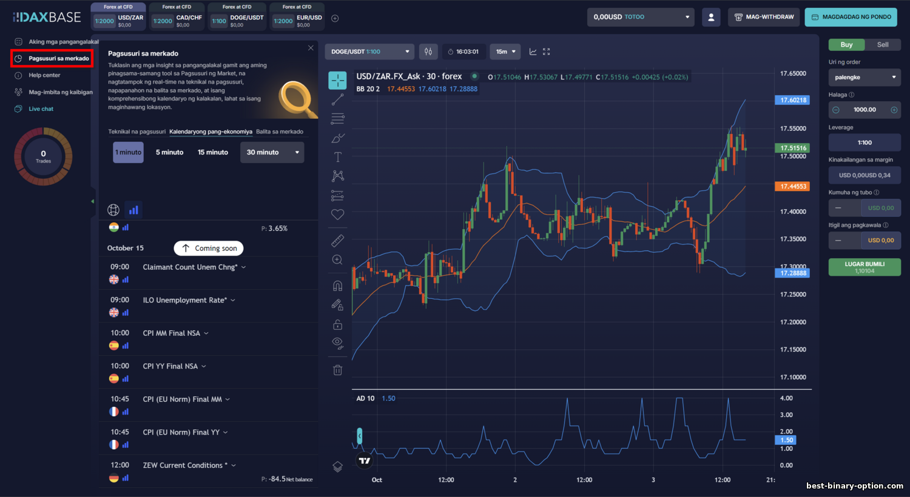Toggle hide all drawings eye icon

click(338, 343)
